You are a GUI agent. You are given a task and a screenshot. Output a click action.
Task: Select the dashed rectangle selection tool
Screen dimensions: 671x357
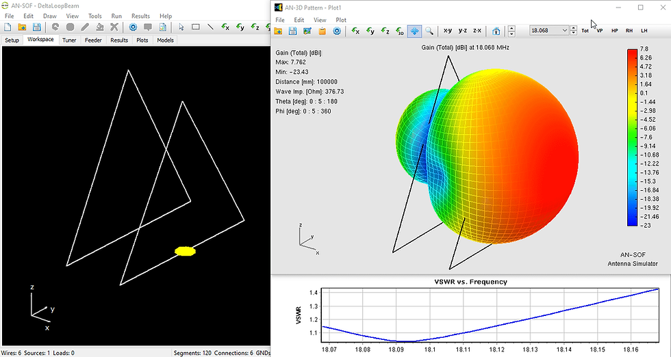(196, 27)
